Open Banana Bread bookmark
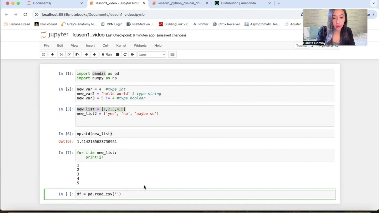379x213 pixels. [x=17, y=24]
